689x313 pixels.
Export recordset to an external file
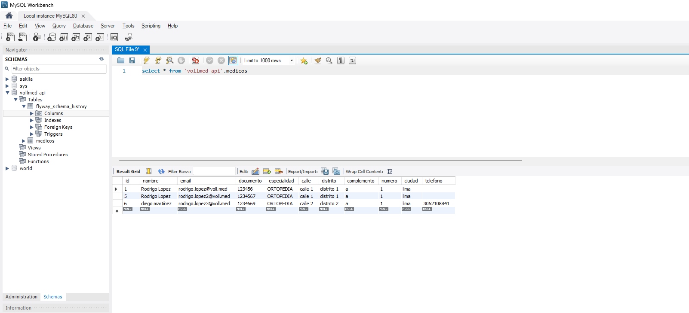pyautogui.click(x=325, y=171)
